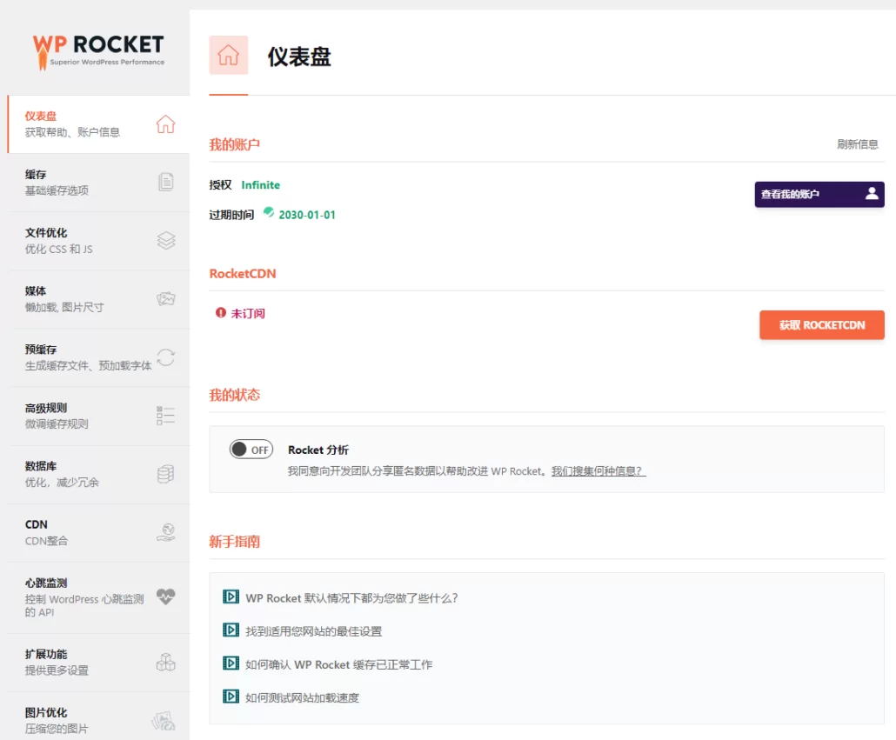Click video icon for 如何确认缓存已正常工作
The image size is (896, 740).
[x=231, y=663]
